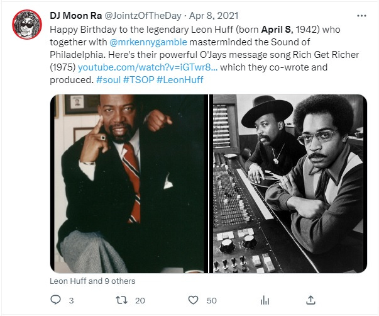Image resolution: width=379 pixels, height=316 pixels.
Task: Open the @mrkennygamble mention
Action: [x=148, y=42]
